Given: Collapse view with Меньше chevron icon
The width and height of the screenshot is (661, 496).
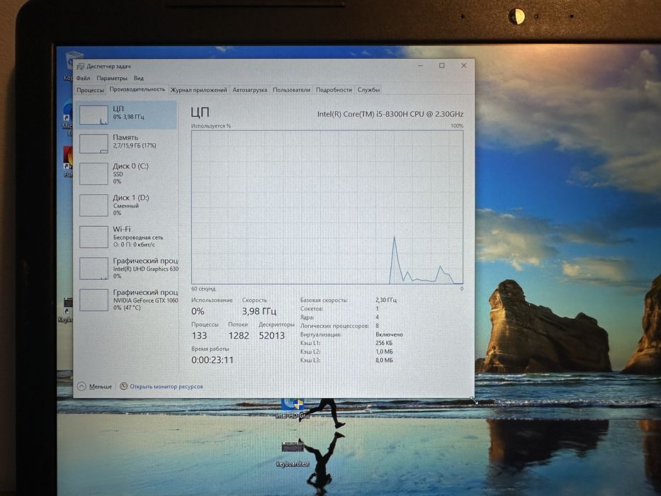Looking at the screenshot, I should click(x=81, y=386).
